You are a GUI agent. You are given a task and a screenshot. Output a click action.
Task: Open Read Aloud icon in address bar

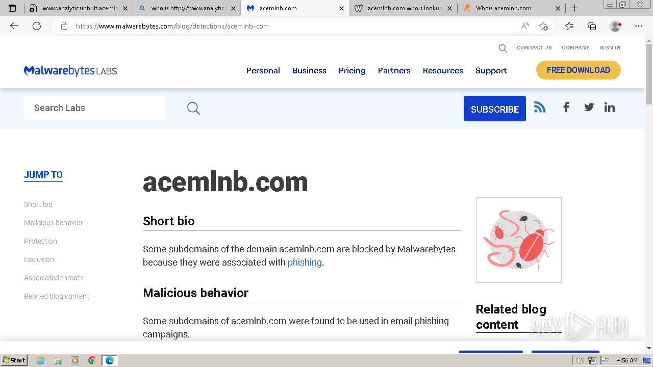525,26
